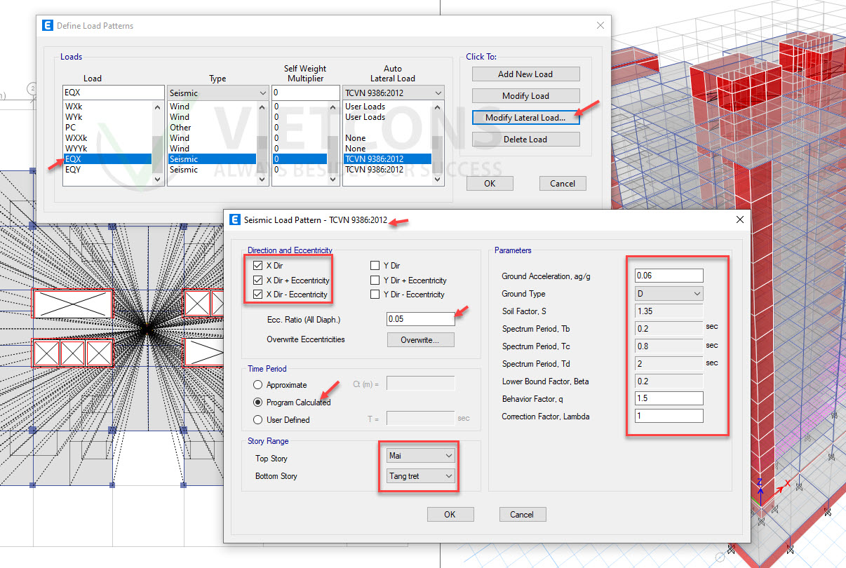Uncheck X Dir + Eccentricity

coord(257,280)
